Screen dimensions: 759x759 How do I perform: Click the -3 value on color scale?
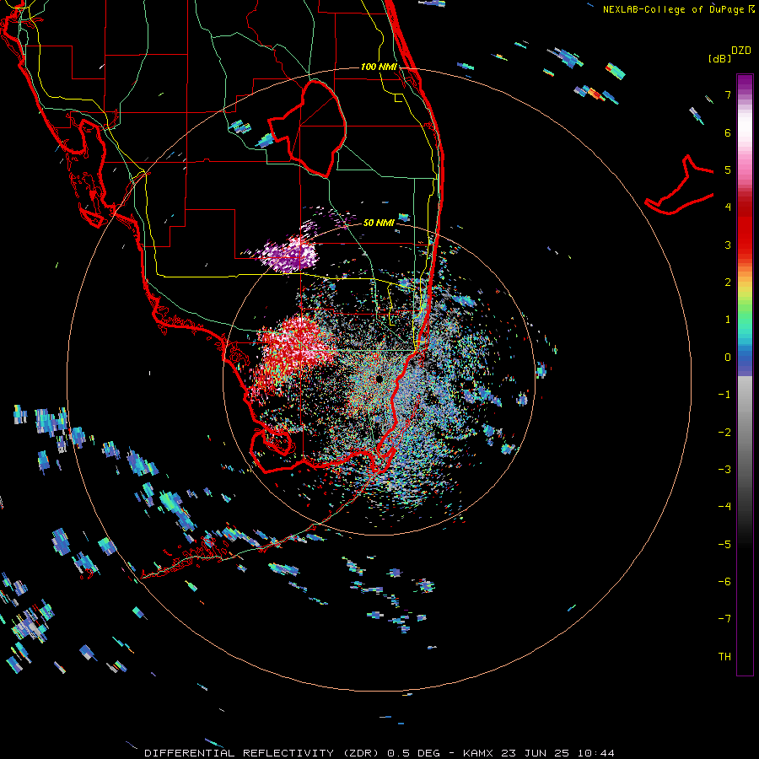click(724, 469)
